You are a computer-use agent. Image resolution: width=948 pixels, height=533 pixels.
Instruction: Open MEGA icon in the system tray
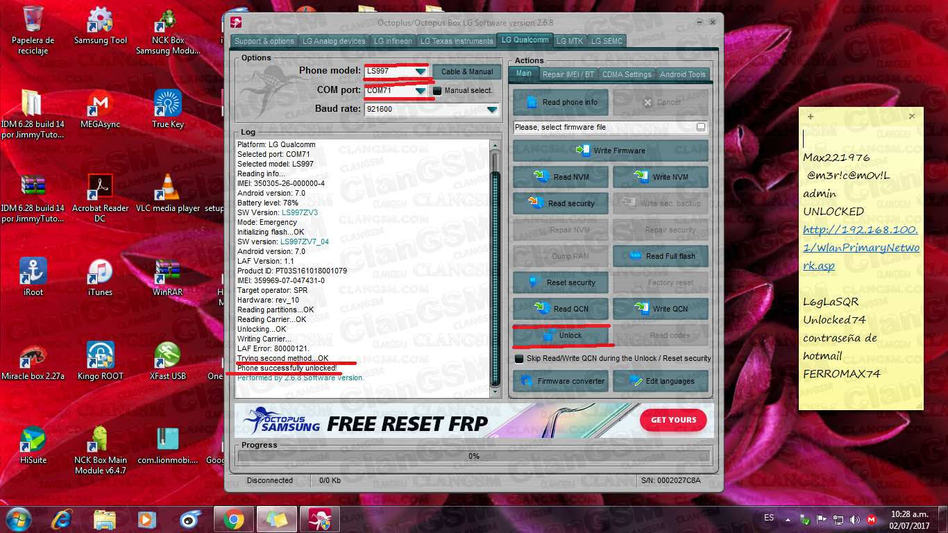(x=872, y=519)
